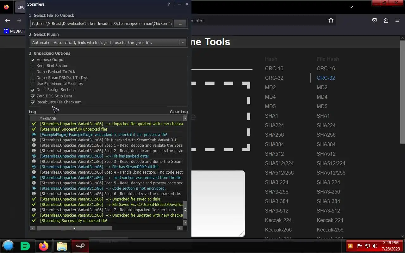Screen dimensions: 405x253
Task: Disable Recalculate File Checksum
Action: point(33,102)
